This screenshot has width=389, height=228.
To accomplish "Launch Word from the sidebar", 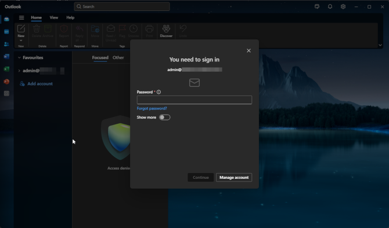I will (6, 56).
